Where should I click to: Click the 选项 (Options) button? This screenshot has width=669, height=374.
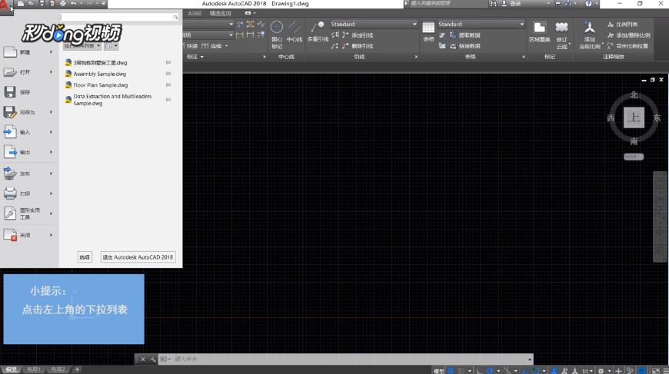[85, 257]
